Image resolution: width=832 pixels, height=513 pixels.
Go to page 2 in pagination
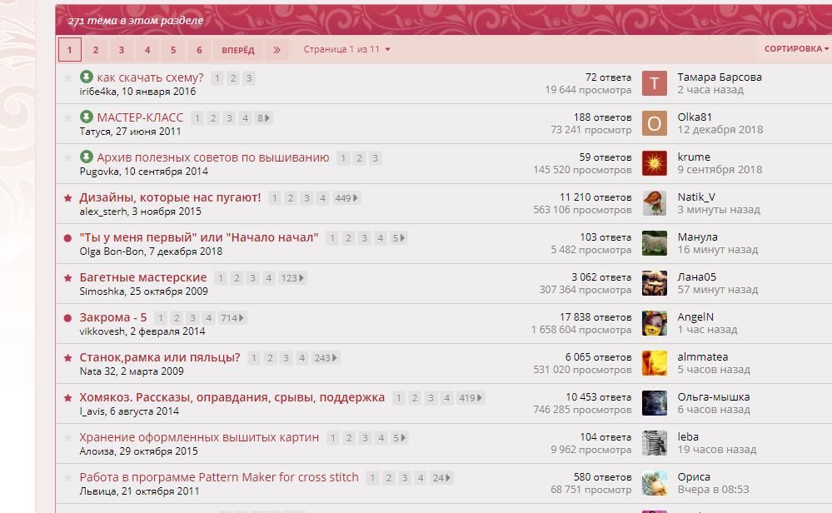96,50
